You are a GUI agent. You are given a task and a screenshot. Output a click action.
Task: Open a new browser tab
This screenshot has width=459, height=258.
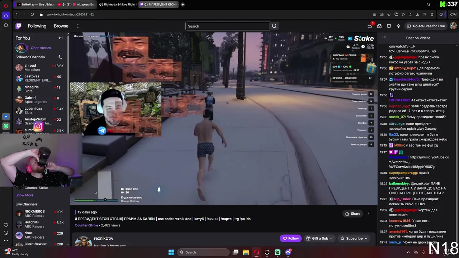183,4
